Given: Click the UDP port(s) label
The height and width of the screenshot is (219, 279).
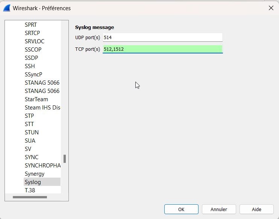Looking at the screenshot, I should (x=88, y=38).
